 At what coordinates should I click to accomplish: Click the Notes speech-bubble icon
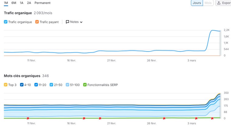[67, 22]
